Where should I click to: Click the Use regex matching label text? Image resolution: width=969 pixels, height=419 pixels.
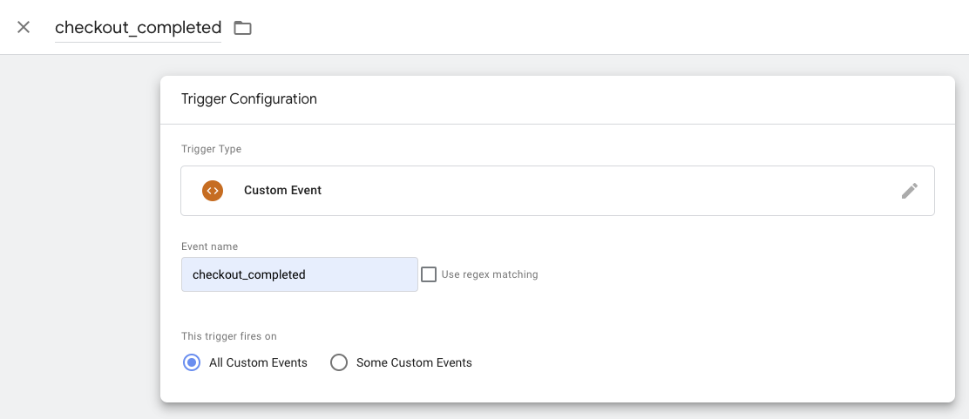[x=490, y=274]
